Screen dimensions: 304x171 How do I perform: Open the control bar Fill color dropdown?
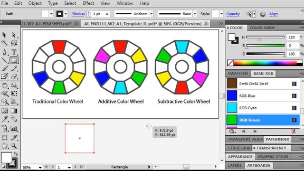(51, 14)
